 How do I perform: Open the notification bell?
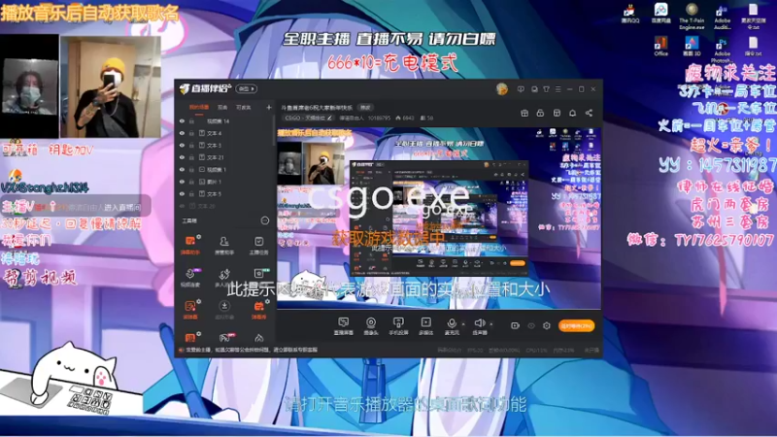[x=572, y=113]
